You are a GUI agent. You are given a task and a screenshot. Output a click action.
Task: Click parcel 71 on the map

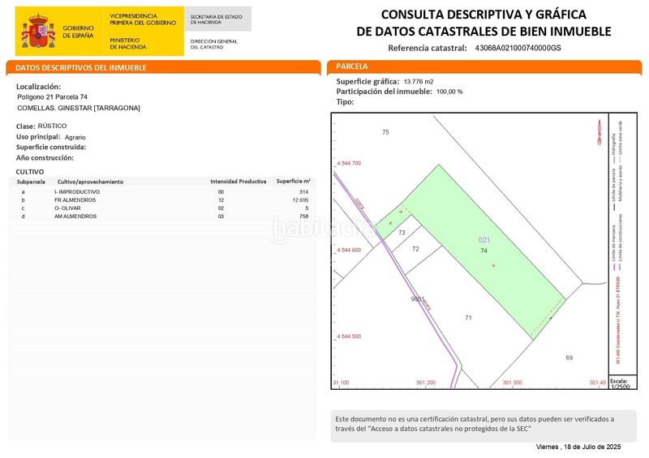pos(468,318)
